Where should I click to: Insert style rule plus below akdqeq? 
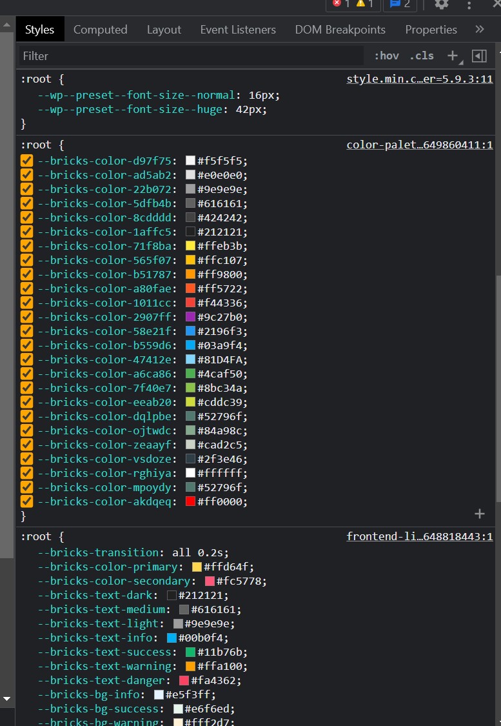(x=480, y=514)
